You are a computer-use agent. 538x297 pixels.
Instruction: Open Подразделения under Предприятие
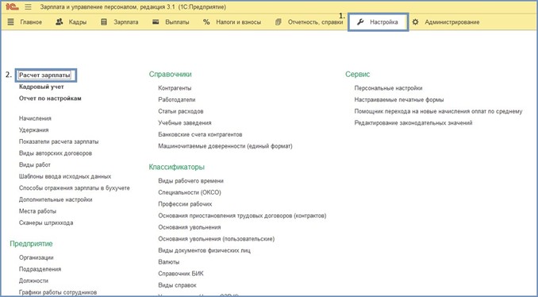click(40, 269)
